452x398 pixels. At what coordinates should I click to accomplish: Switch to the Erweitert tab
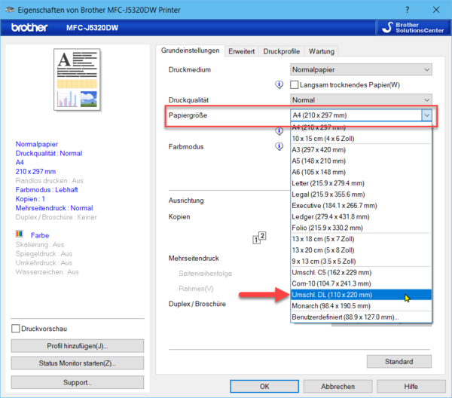[x=243, y=51]
